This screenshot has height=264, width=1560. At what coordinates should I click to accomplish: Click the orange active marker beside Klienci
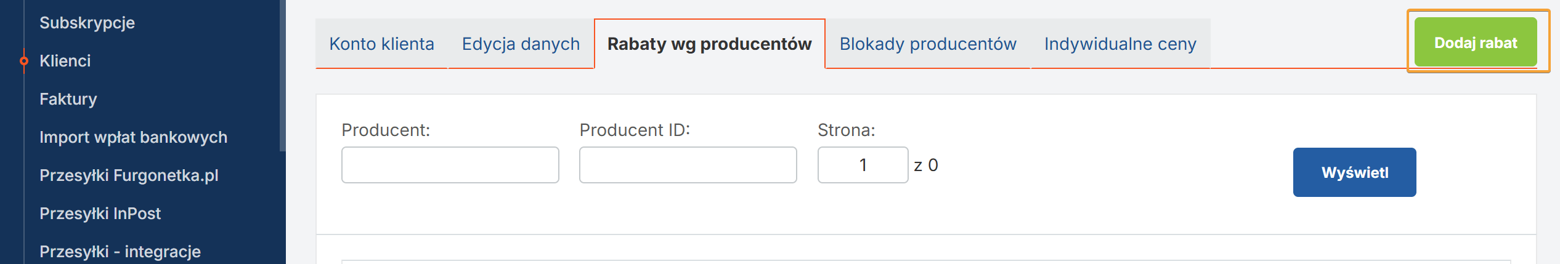(x=24, y=61)
